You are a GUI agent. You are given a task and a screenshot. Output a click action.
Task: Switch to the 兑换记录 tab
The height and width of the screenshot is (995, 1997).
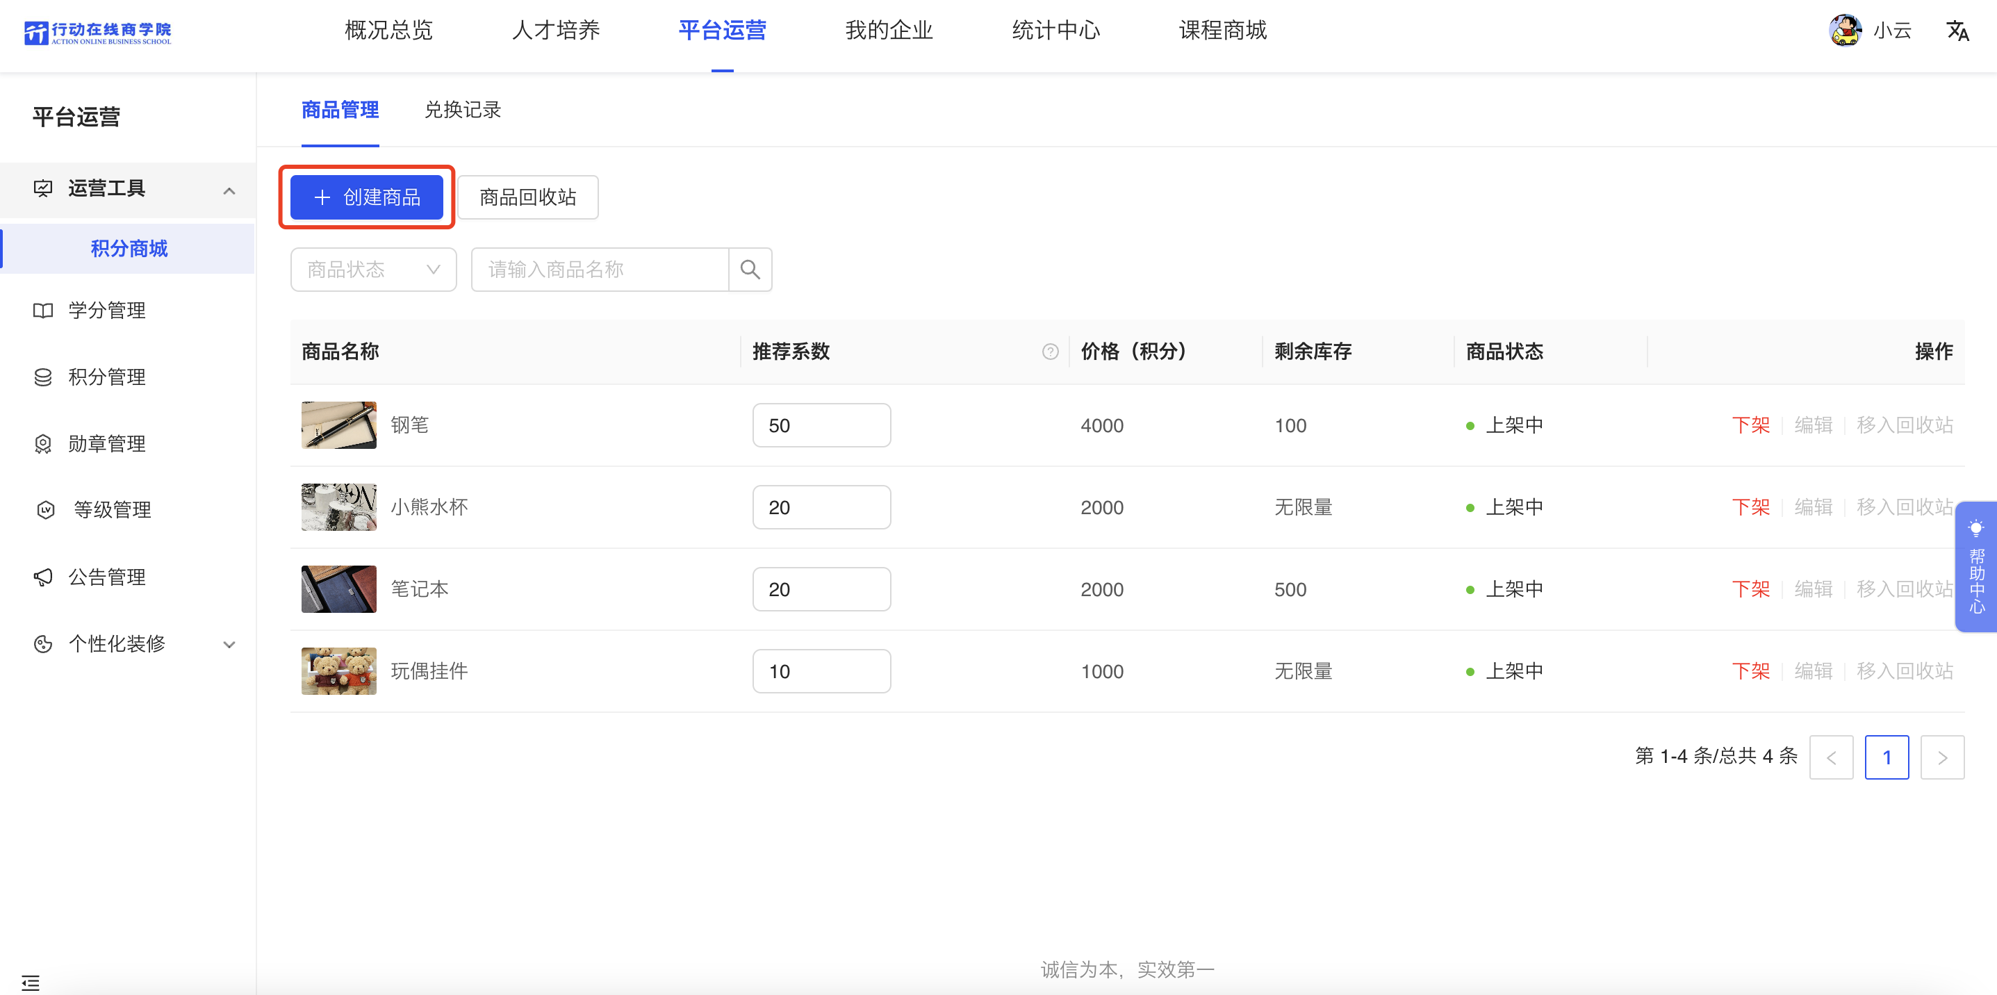pyautogui.click(x=462, y=110)
